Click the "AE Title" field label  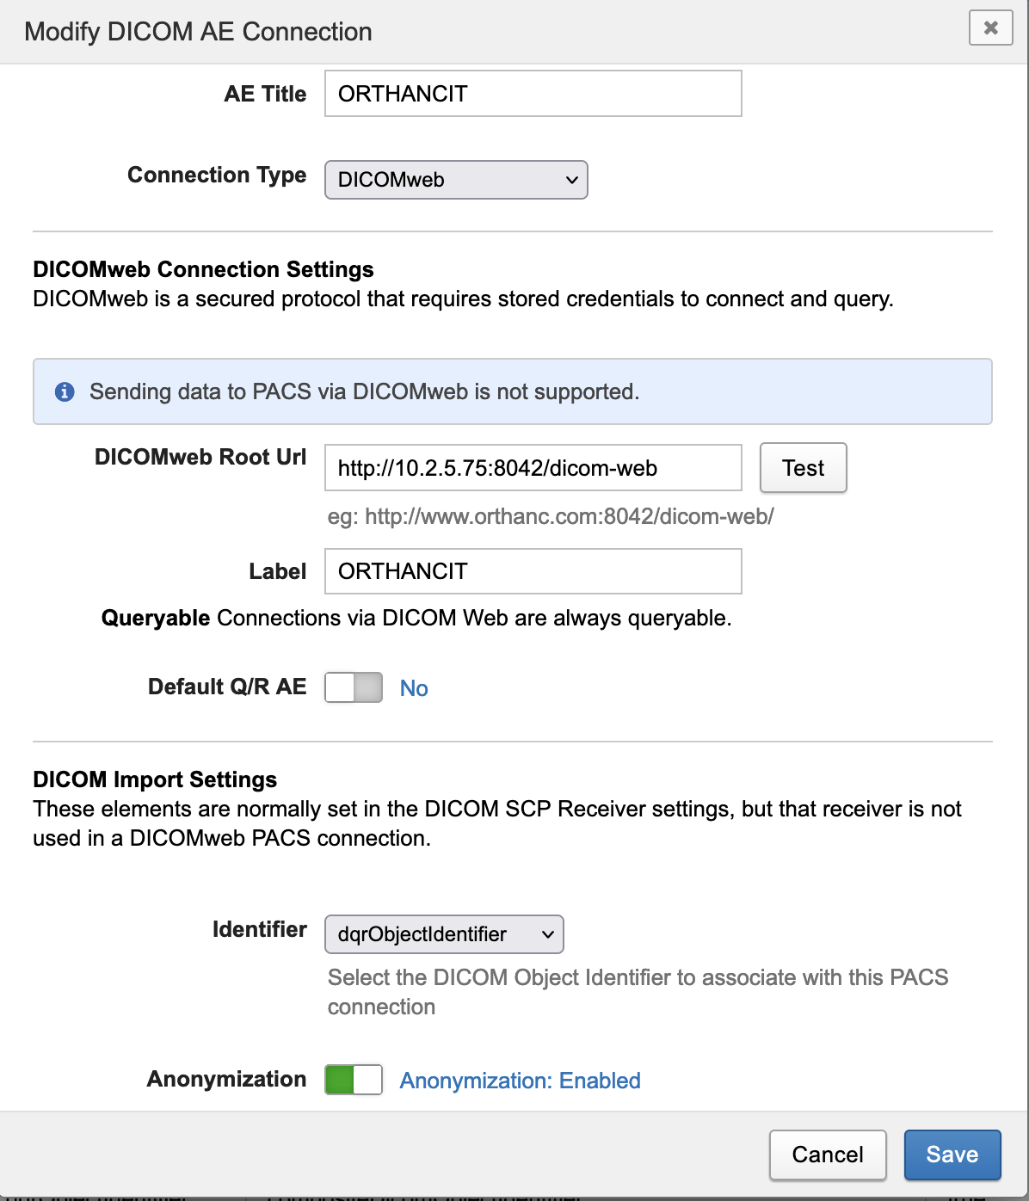coord(265,94)
